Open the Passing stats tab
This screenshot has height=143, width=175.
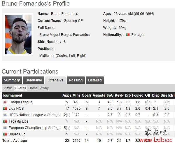point(76,80)
